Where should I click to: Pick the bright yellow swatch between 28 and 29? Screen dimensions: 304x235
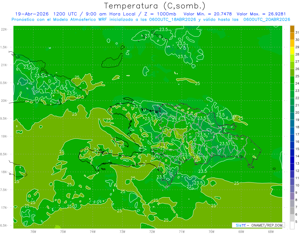tap(292, 51)
